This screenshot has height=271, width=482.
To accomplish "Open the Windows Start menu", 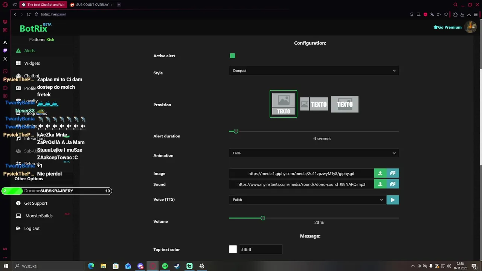I will coord(6,266).
